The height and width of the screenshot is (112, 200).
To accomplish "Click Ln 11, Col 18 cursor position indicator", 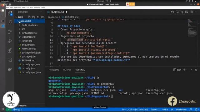I will click(135, 110).
